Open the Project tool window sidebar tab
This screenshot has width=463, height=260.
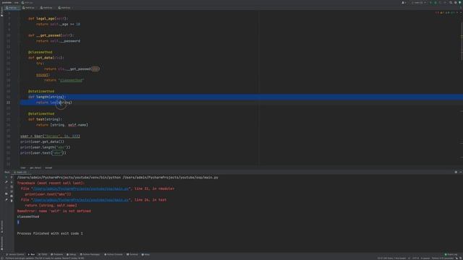1,12
